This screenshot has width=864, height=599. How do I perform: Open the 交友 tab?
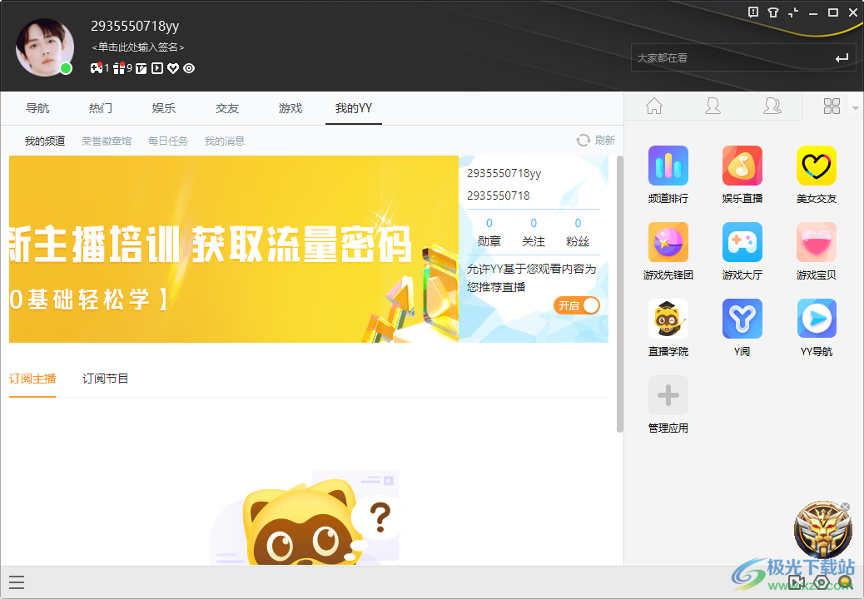coord(227,108)
